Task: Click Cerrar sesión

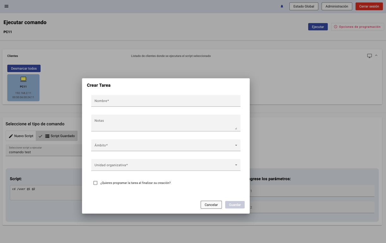Action: pos(369,6)
